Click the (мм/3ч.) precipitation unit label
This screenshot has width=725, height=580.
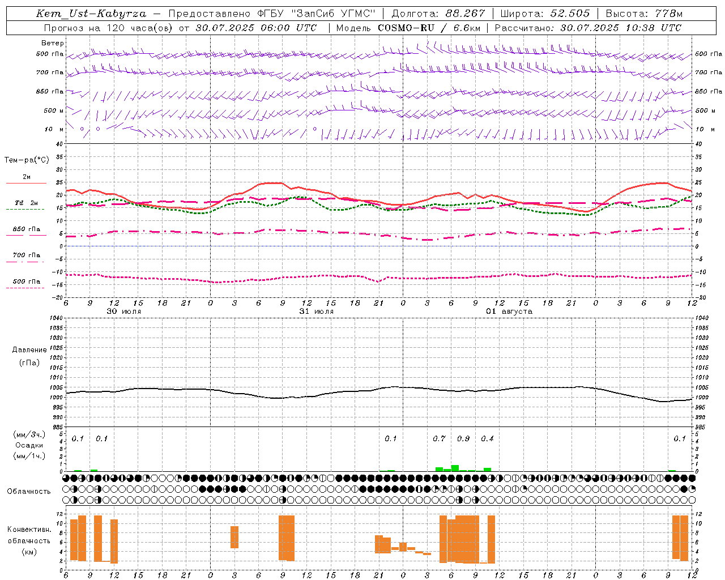click(29, 434)
